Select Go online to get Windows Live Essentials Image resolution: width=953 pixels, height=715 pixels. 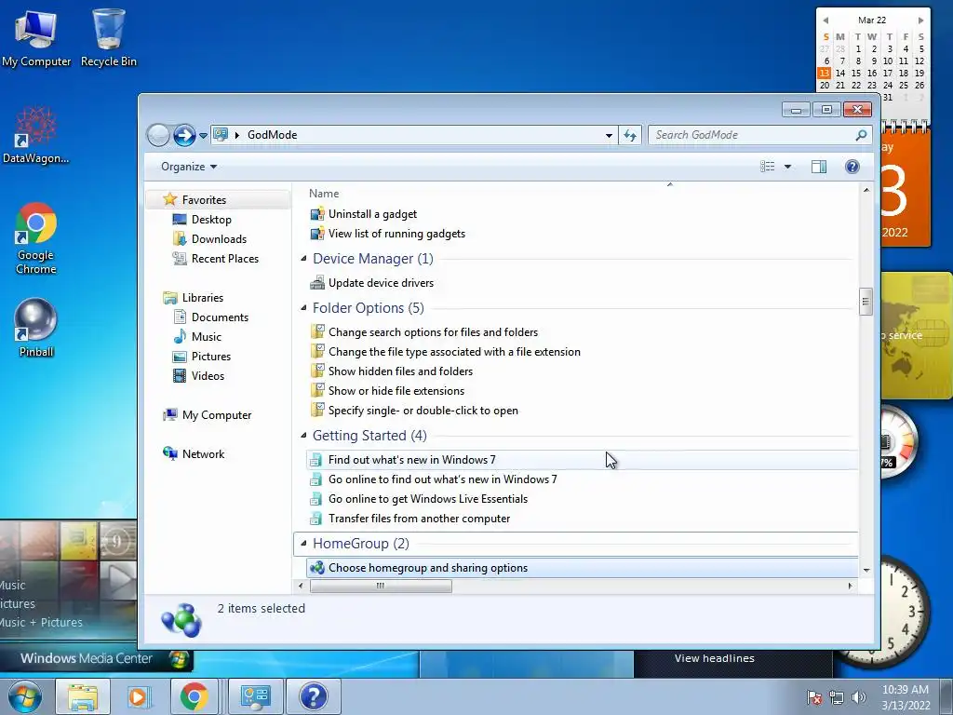point(428,499)
